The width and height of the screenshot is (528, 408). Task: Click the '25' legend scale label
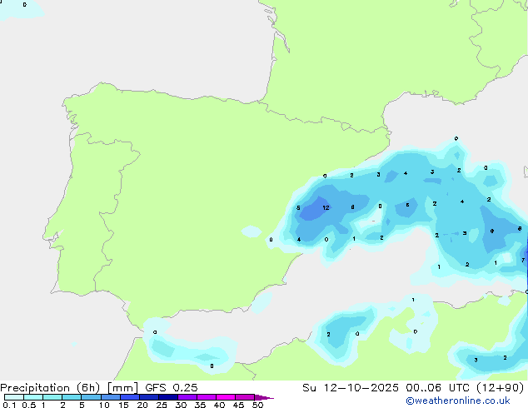tap(162, 405)
